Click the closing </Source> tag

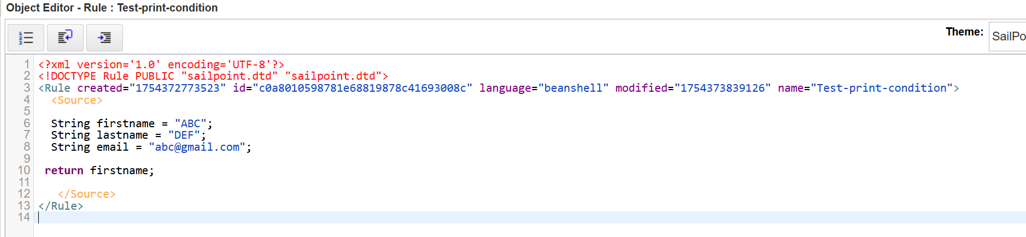point(87,194)
